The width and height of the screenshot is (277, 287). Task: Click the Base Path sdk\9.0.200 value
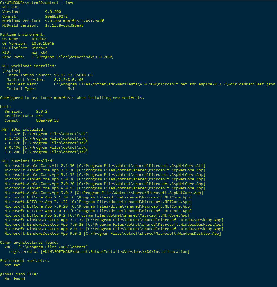[72, 57]
